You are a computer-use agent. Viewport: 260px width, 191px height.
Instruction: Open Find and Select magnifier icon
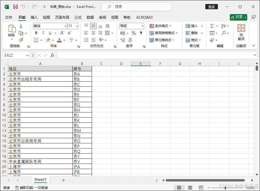224,33
